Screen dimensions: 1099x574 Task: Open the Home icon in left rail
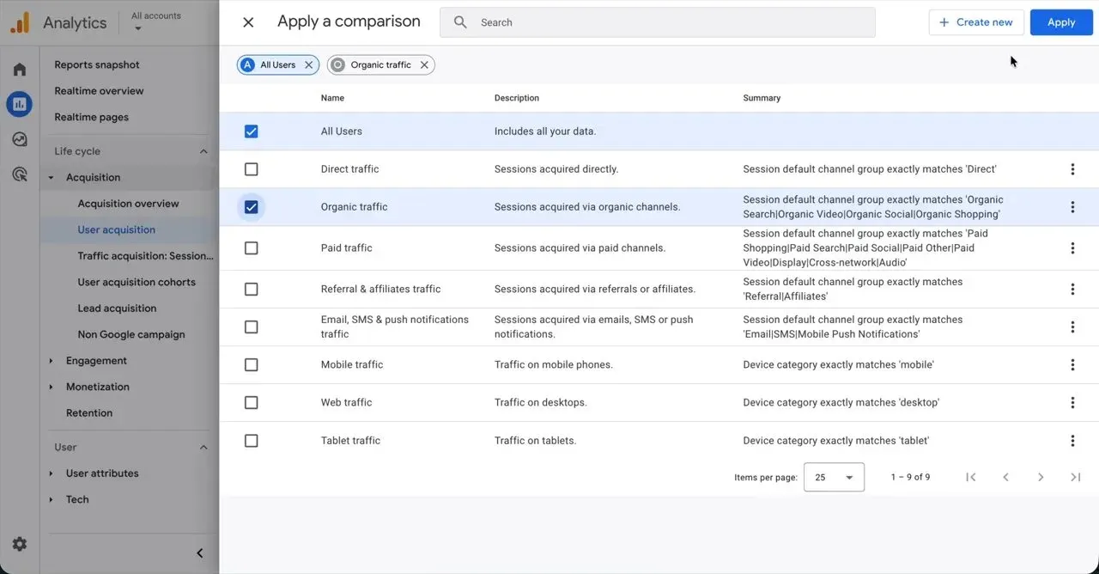(x=19, y=70)
